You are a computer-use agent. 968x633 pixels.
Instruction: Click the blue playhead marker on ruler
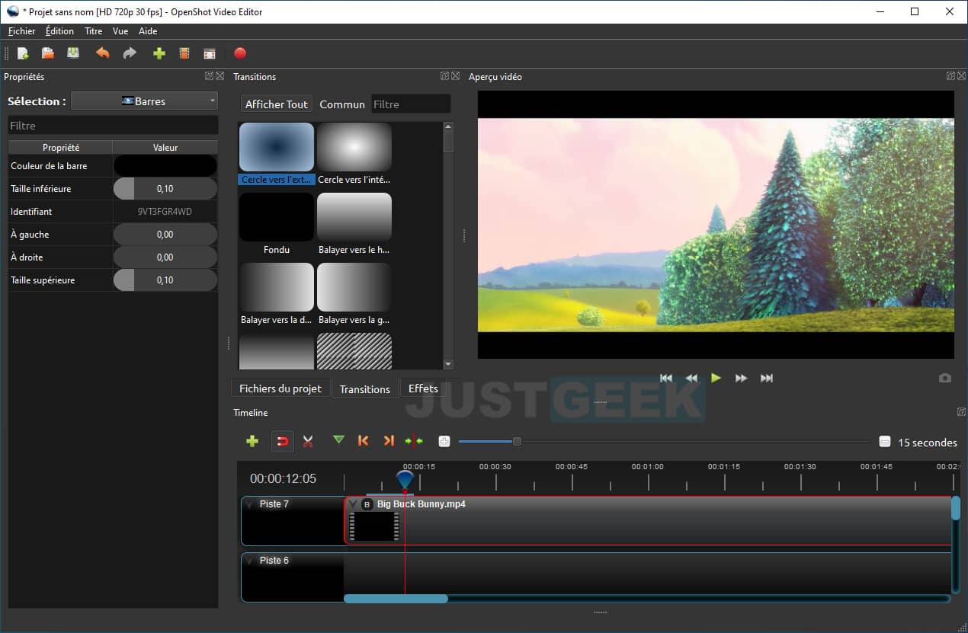pos(405,480)
